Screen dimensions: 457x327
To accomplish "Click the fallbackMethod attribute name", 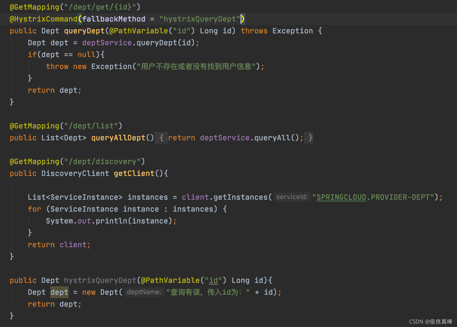I will 114,19.
